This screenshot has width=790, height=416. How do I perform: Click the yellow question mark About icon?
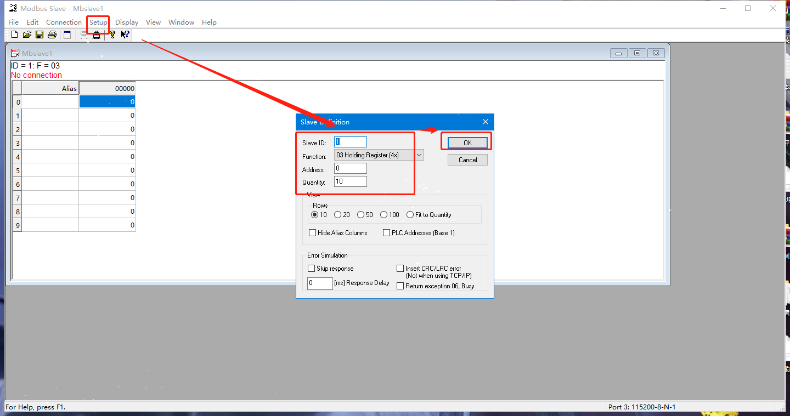pyautogui.click(x=112, y=35)
